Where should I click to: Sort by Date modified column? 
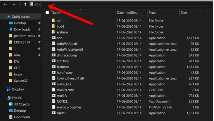pyautogui.click(x=127, y=12)
